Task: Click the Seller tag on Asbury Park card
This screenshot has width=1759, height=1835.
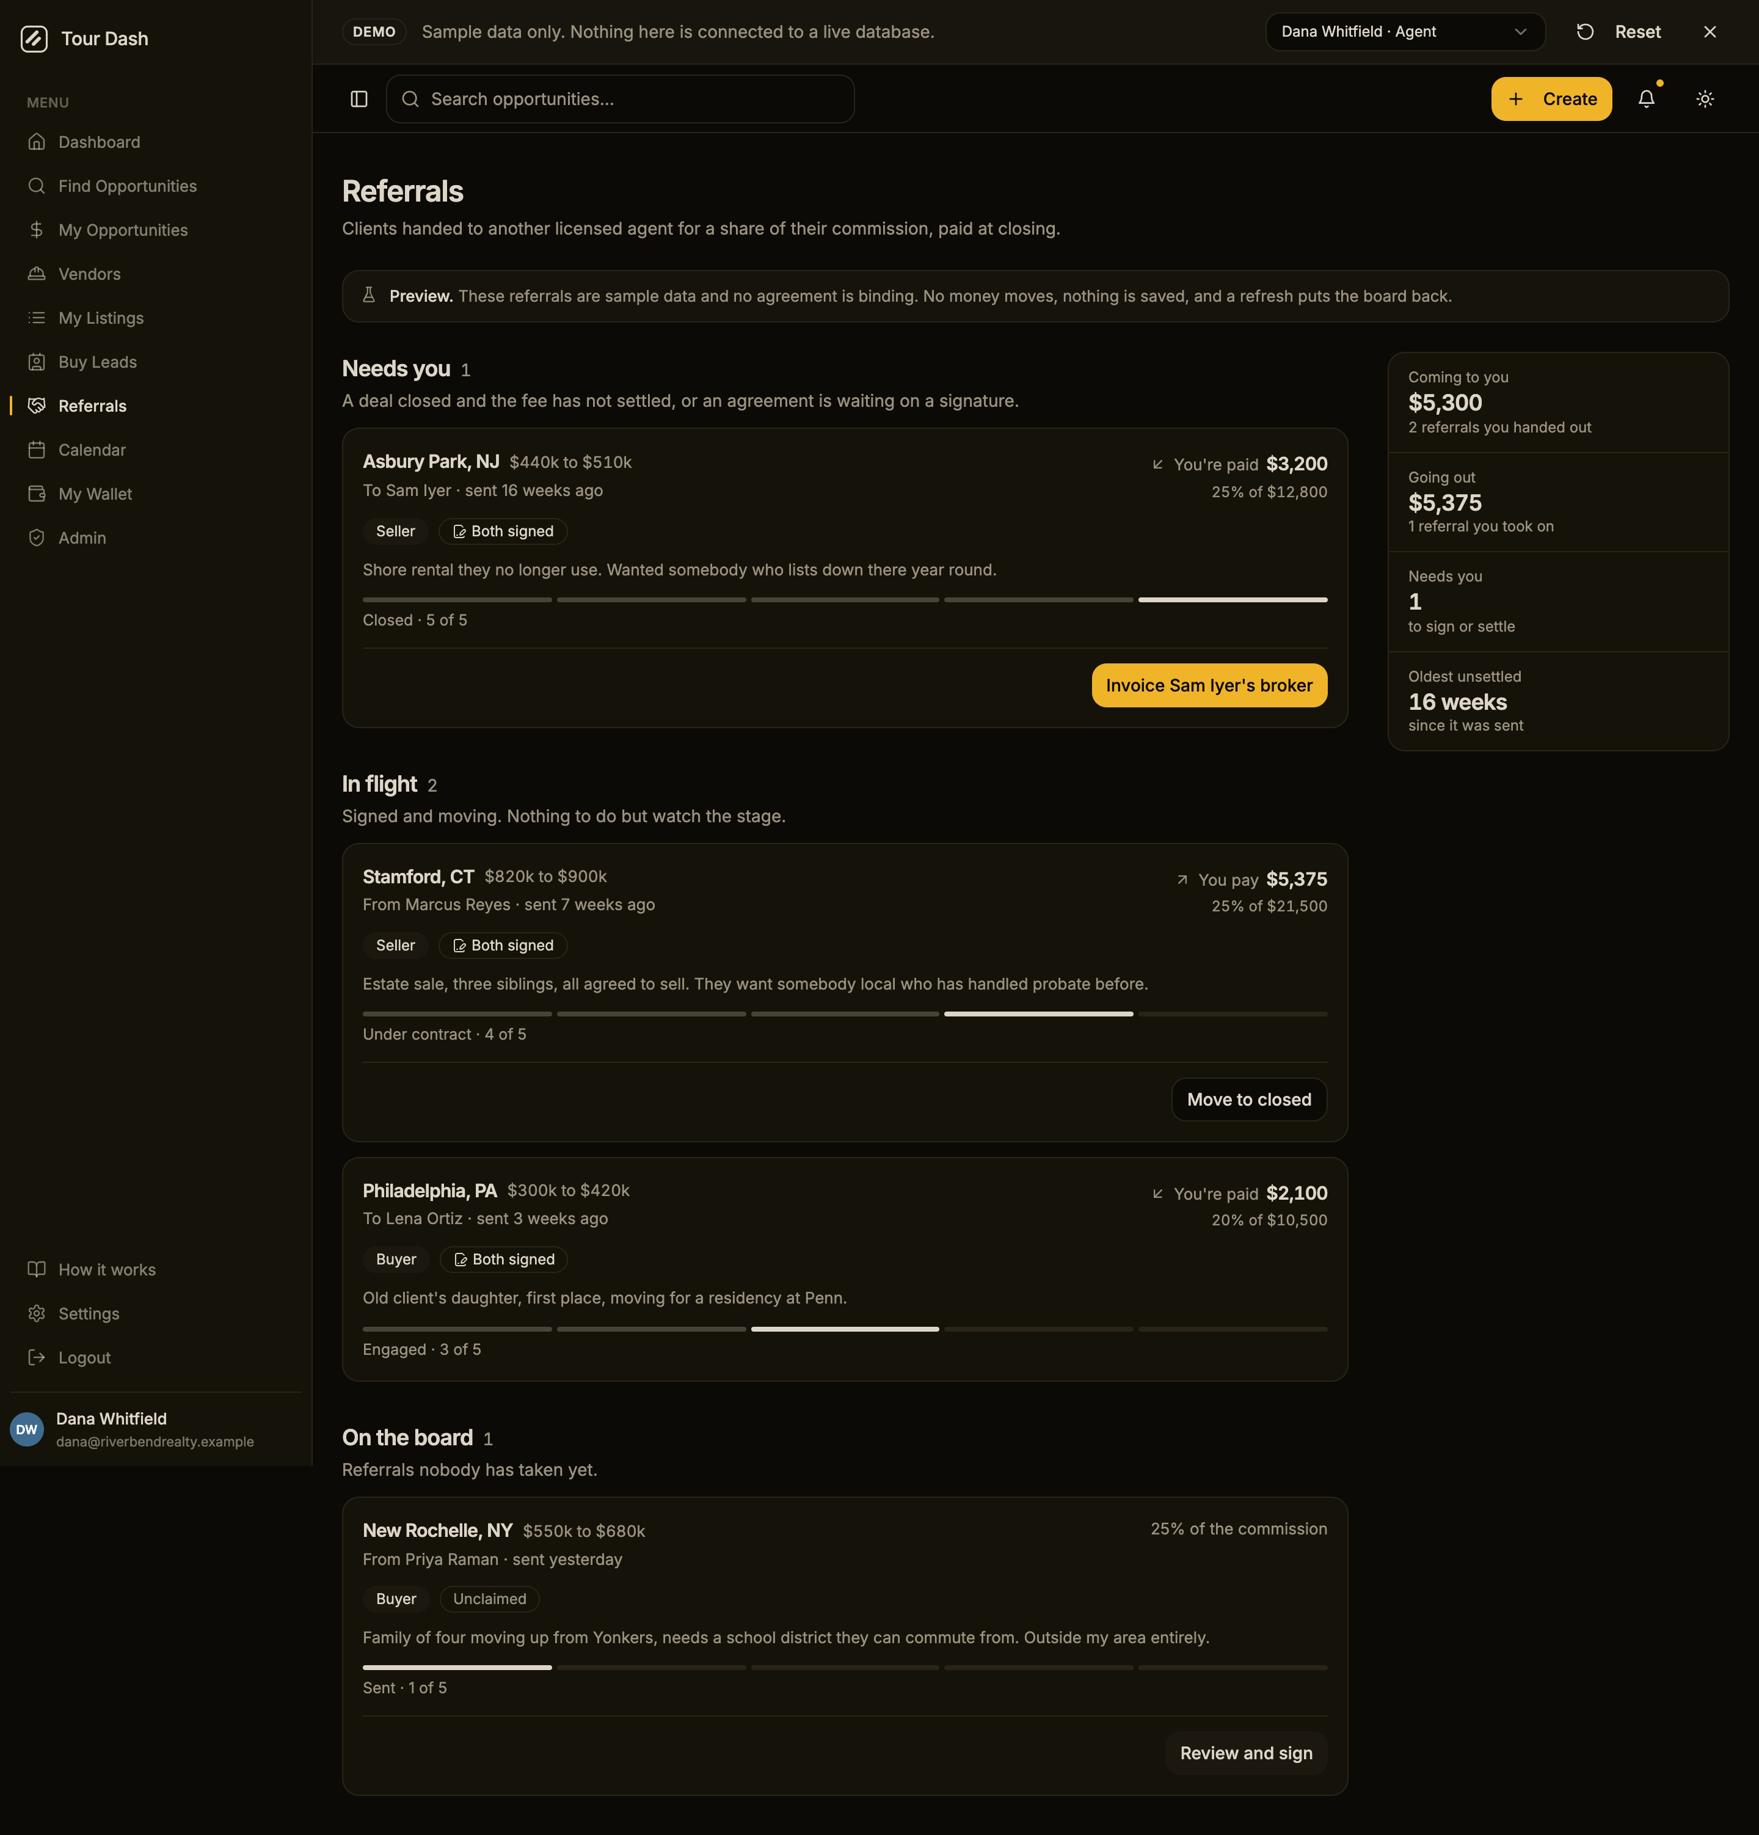Action: (x=395, y=531)
